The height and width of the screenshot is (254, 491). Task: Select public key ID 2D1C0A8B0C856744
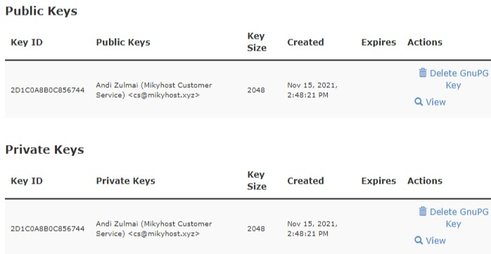48,90
